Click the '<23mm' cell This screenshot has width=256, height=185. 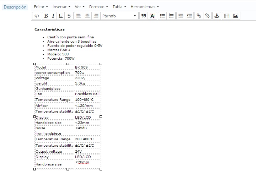click(x=87, y=123)
